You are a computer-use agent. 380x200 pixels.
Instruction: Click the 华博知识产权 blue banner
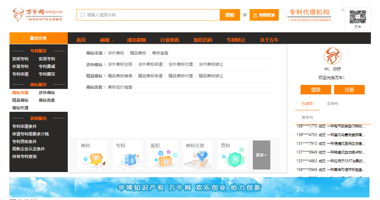pyautogui.click(x=189, y=187)
